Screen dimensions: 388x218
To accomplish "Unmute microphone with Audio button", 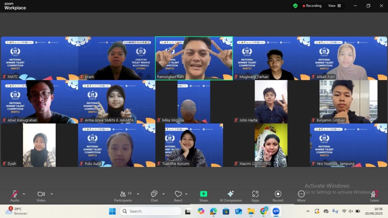I will tap(15, 196).
